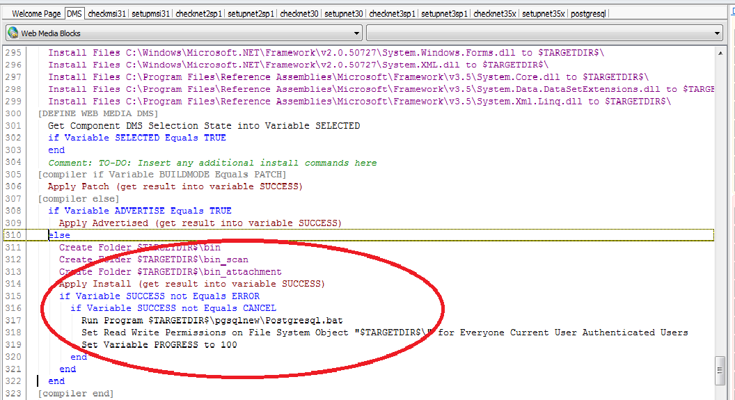The image size is (735, 400).
Task: Click the Web Media Blocks globe icon
Action: click(13, 33)
